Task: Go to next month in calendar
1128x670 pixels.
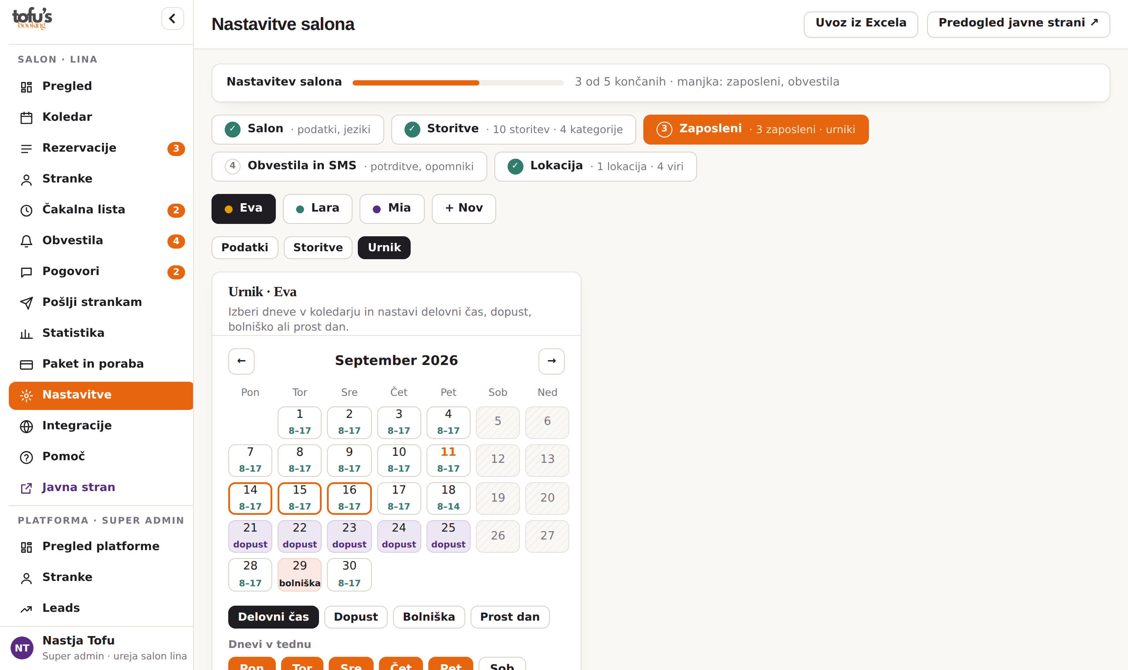Action: point(551,361)
